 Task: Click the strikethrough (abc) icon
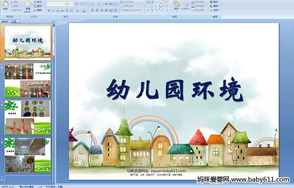(x=62, y=11)
